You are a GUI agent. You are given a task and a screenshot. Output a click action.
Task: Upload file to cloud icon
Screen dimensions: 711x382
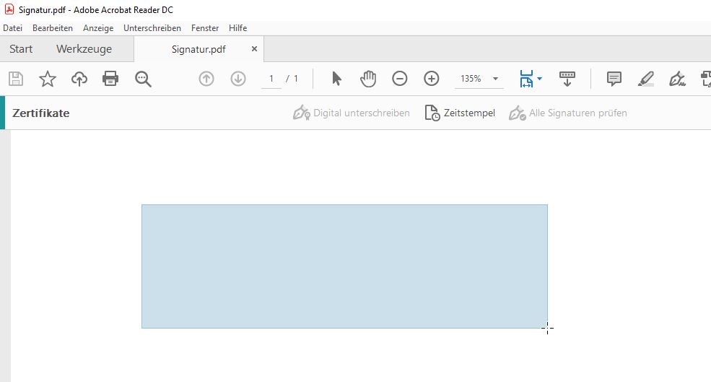pyautogui.click(x=79, y=79)
